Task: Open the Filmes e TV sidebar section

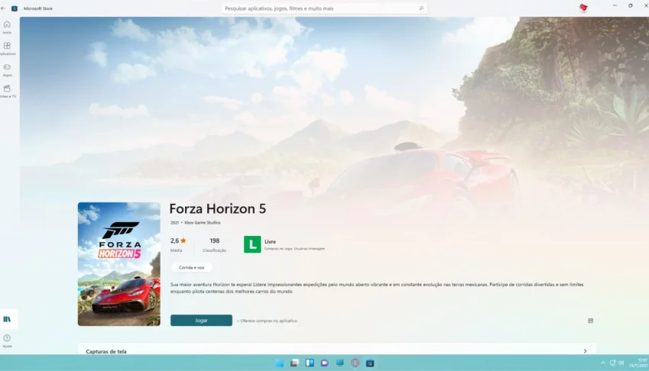Action: [7, 92]
